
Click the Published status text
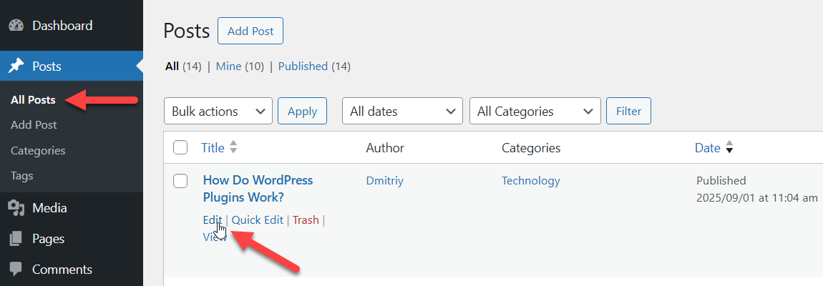[x=721, y=181]
